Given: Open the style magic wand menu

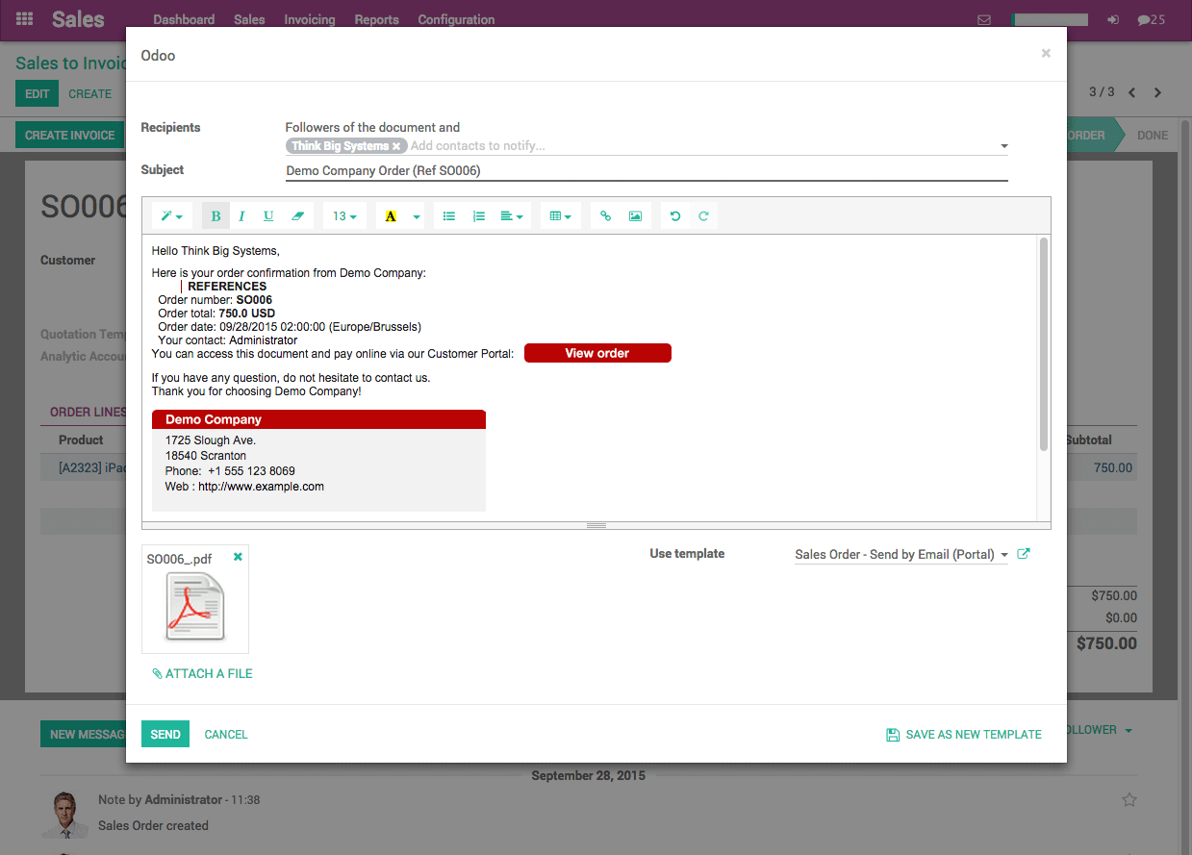Looking at the screenshot, I should (x=172, y=216).
